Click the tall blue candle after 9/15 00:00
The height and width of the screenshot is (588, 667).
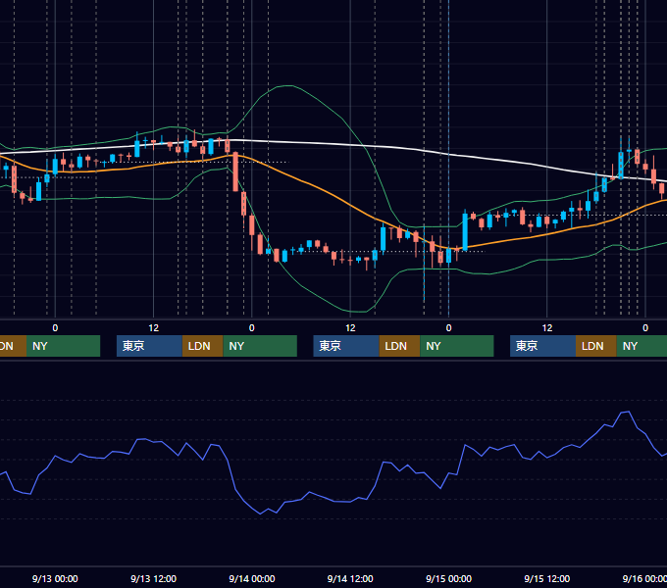(465, 231)
